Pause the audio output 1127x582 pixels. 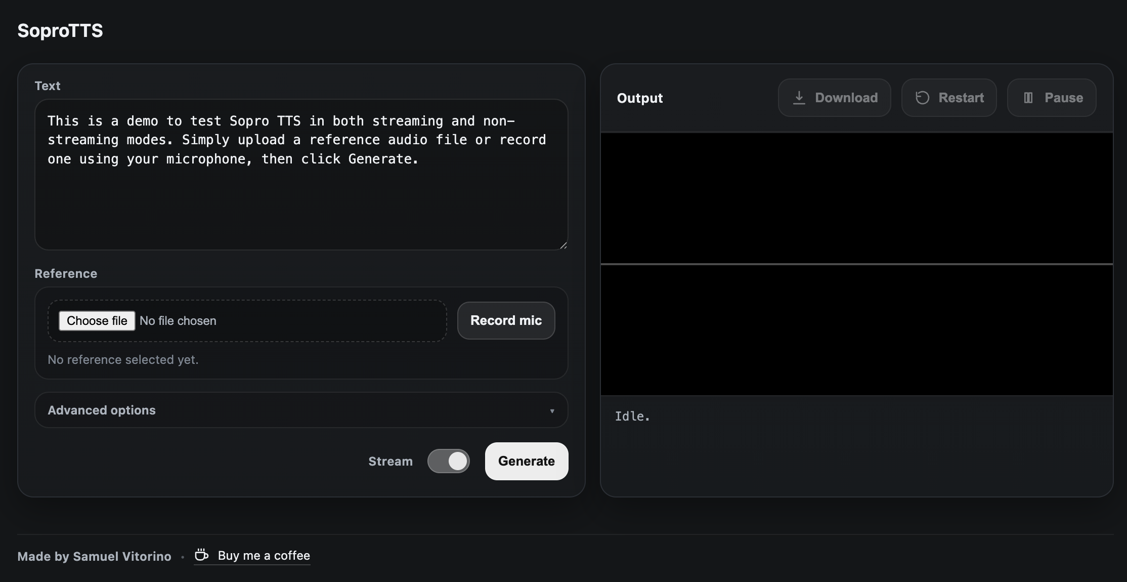coord(1052,97)
